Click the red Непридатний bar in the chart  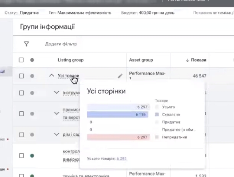click(x=118, y=137)
